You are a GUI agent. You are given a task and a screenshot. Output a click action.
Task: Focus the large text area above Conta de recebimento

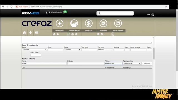pyautogui.click(x=87, y=40)
